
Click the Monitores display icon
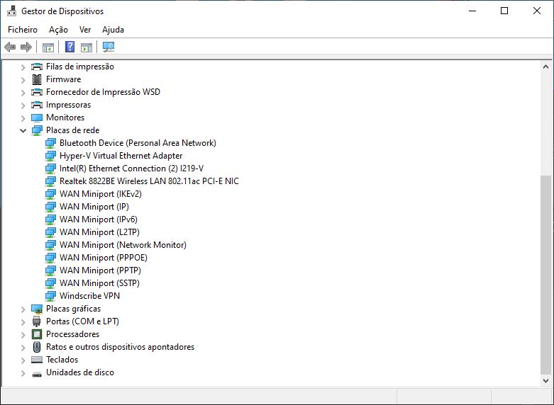tap(37, 118)
